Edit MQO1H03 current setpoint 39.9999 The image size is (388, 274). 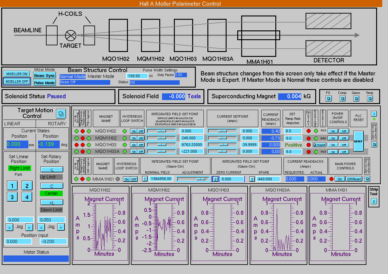250,145
